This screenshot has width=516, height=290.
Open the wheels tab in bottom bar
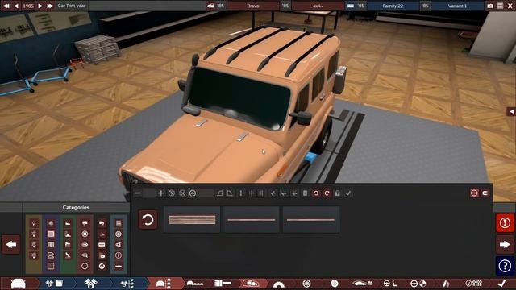point(306,284)
